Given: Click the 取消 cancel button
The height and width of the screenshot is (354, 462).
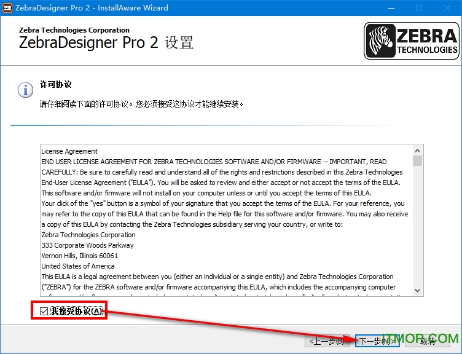Looking at the screenshot, I should tap(428, 341).
